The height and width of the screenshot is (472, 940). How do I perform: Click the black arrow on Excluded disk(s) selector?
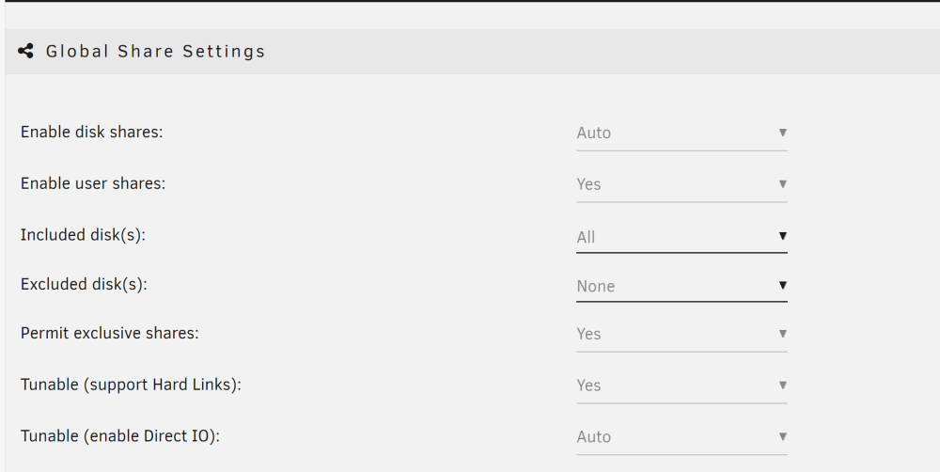click(x=782, y=285)
